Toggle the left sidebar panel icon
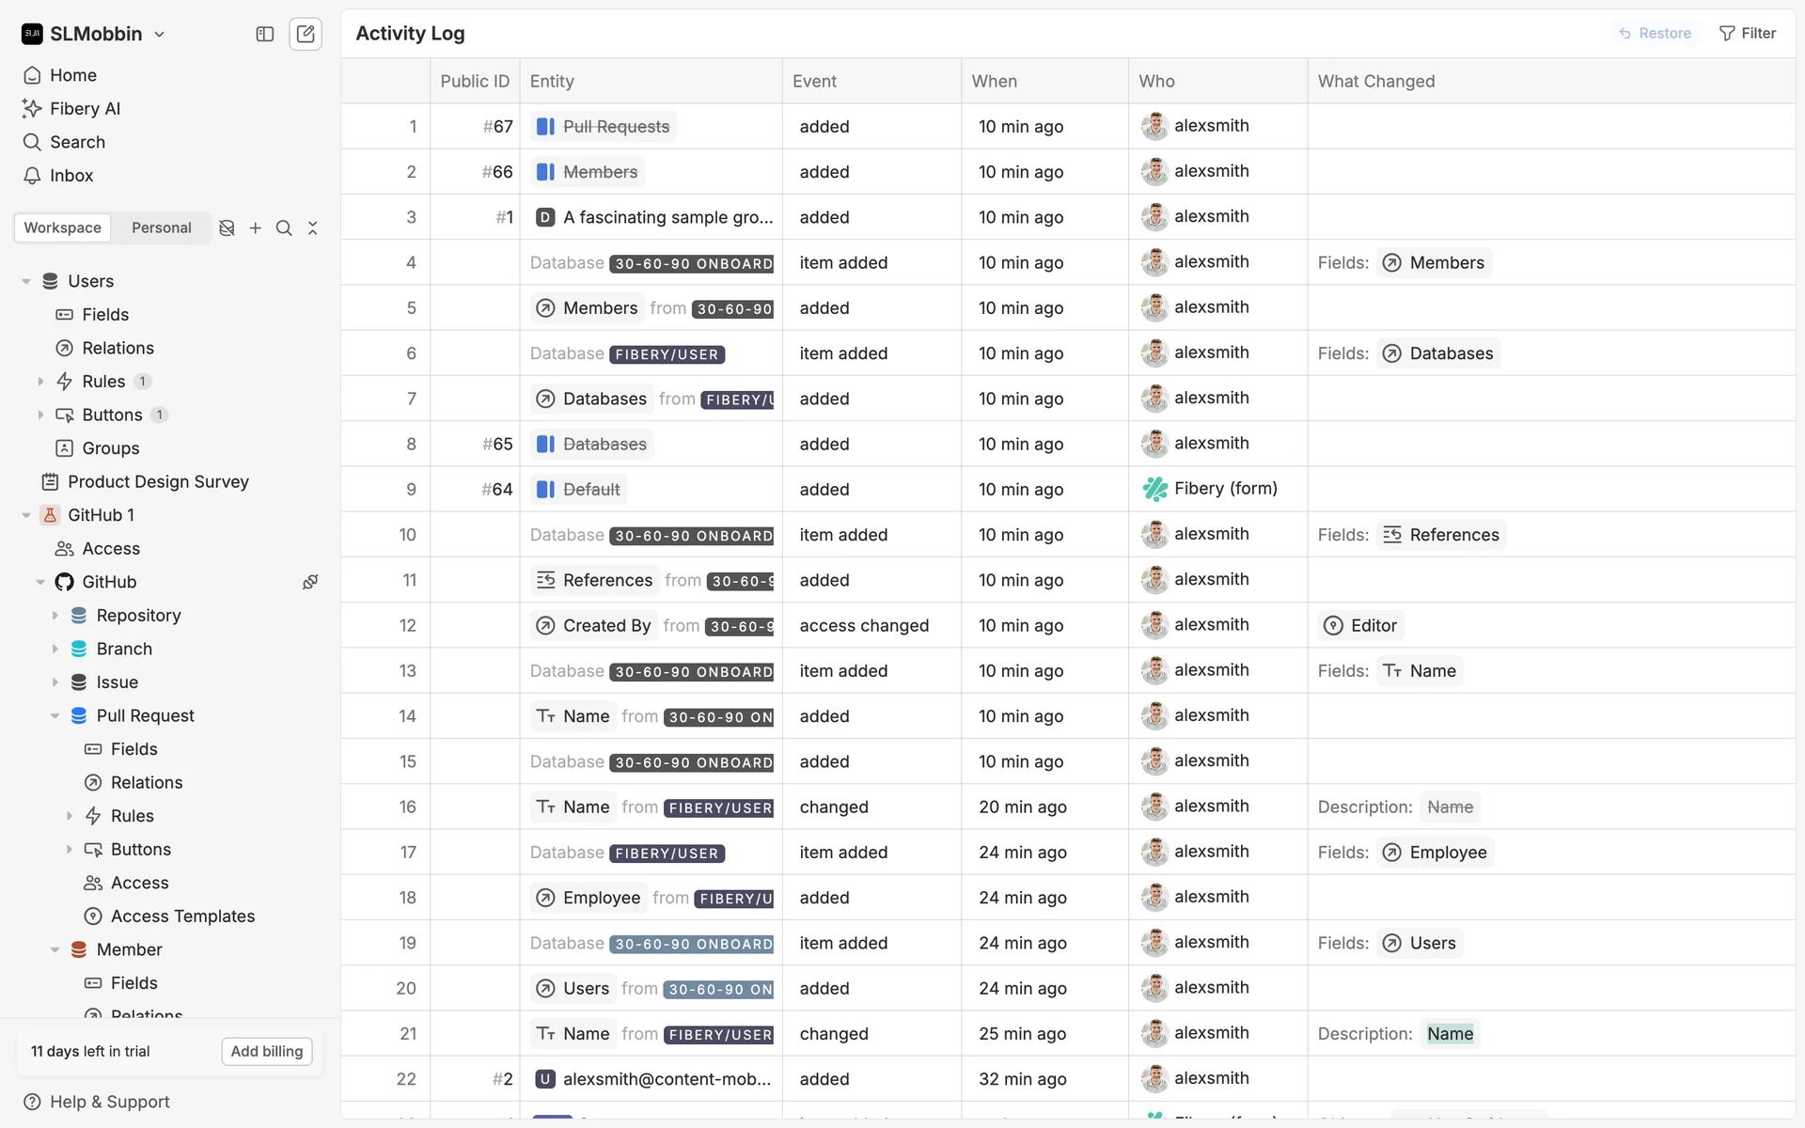 click(265, 34)
